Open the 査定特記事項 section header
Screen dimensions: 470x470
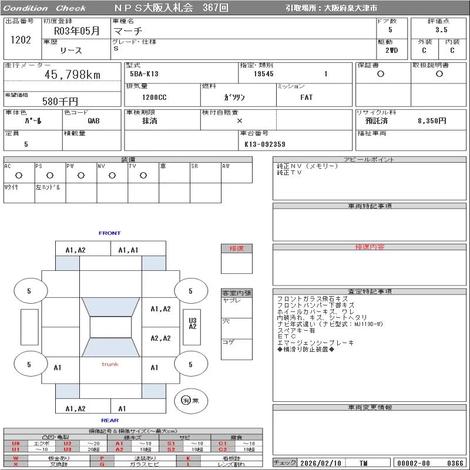pyautogui.click(x=370, y=291)
